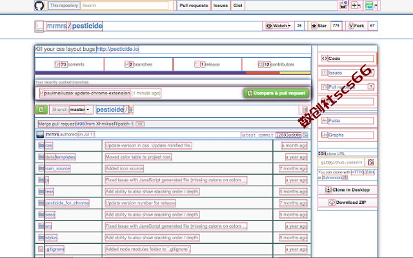Open the pesticide_for_chrome folder
This screenshot has width=413, height=258.
click(x=67, y=203)
